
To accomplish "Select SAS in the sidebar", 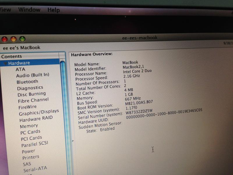I will tap(27, 164).
